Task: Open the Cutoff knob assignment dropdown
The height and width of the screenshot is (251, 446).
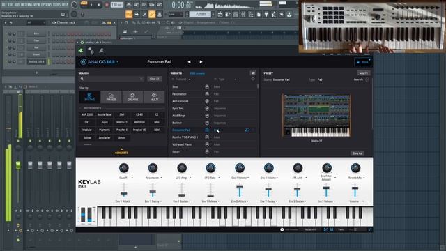Action: click(132, 178)
